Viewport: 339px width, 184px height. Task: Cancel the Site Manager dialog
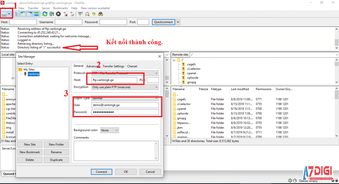[150, 172]
